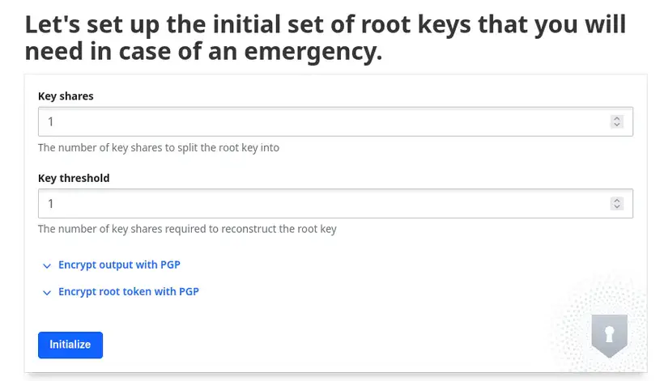
Task: Focus the Key shares number field
Action: point(324,122)
